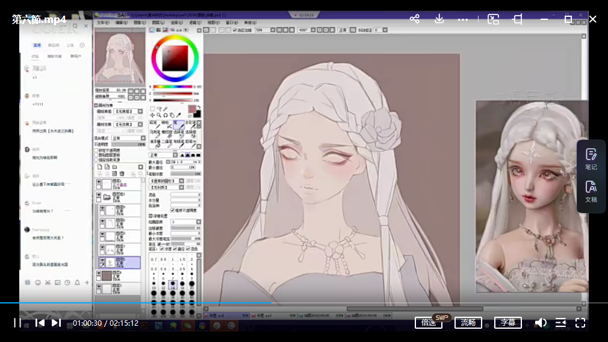
Task: Hide the 图层1 layer eye toggle
Action: click(99, 181)
